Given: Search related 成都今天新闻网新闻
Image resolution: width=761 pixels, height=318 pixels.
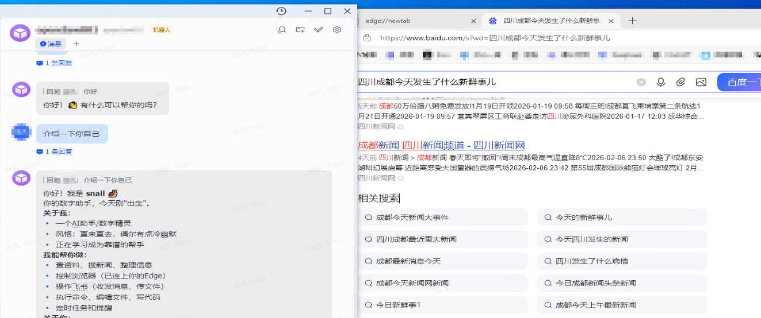Looking at the screenshot, I should pos(443,283).
